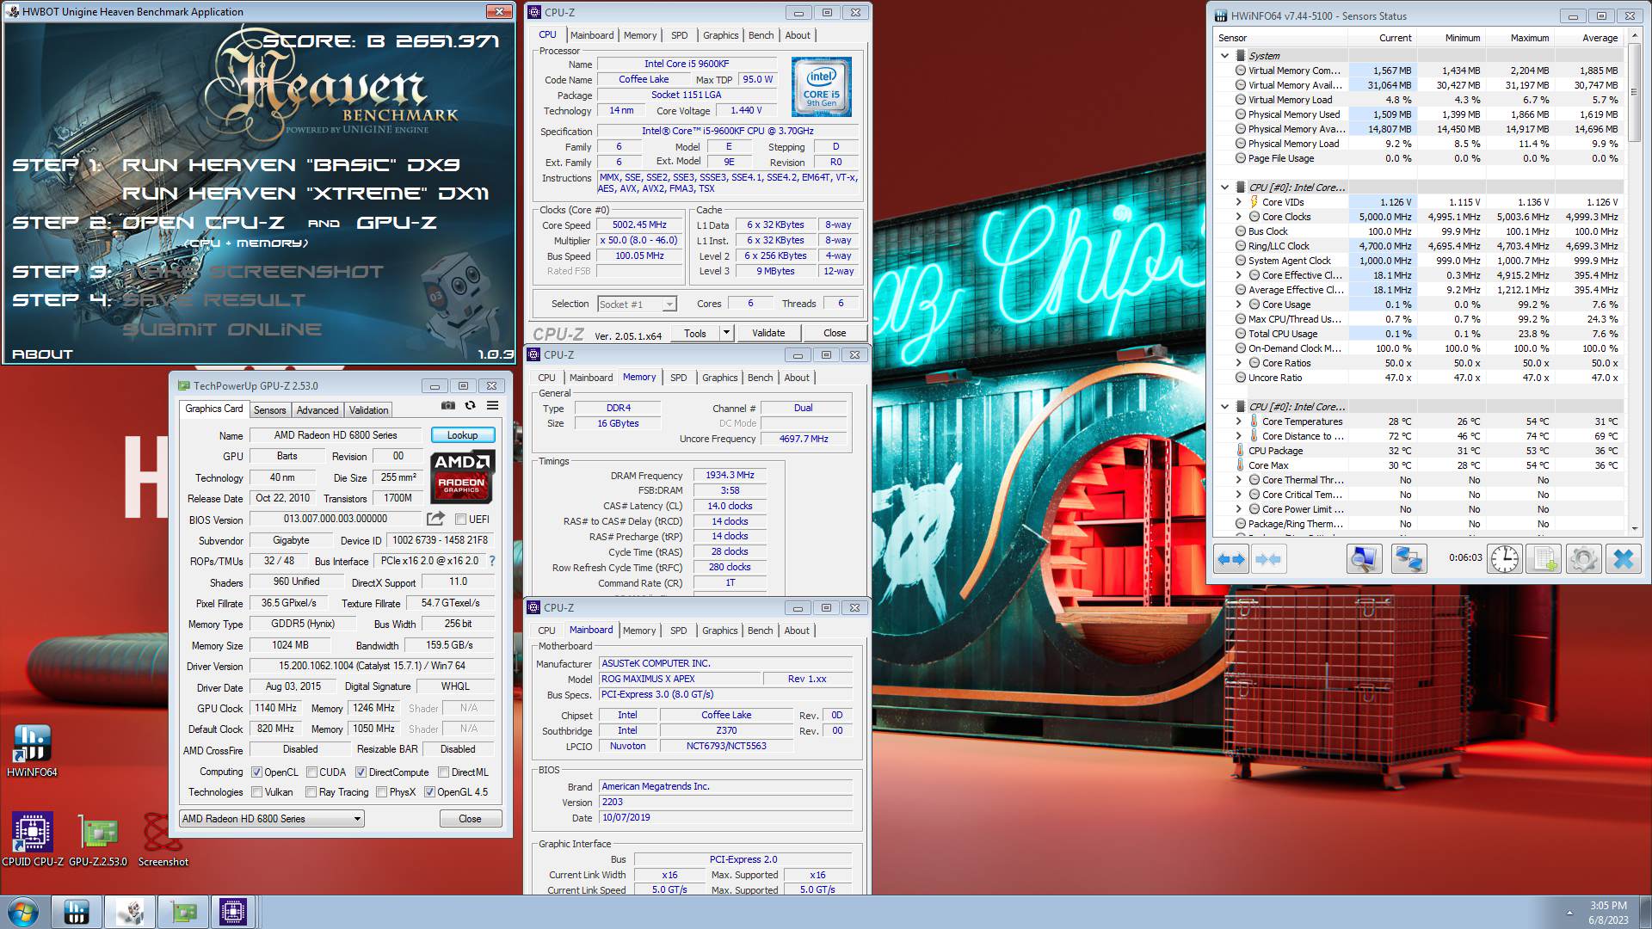
Task: Toggle OpenGL 4.5 checkbox in GPU-Z
Action: click(x=429, y=792)
